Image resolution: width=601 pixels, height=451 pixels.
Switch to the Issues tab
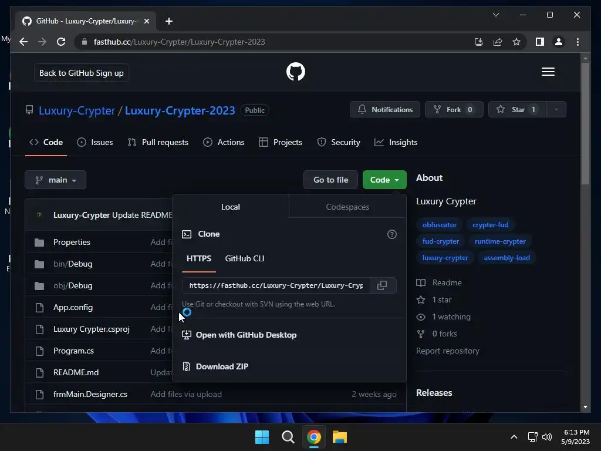95,142
